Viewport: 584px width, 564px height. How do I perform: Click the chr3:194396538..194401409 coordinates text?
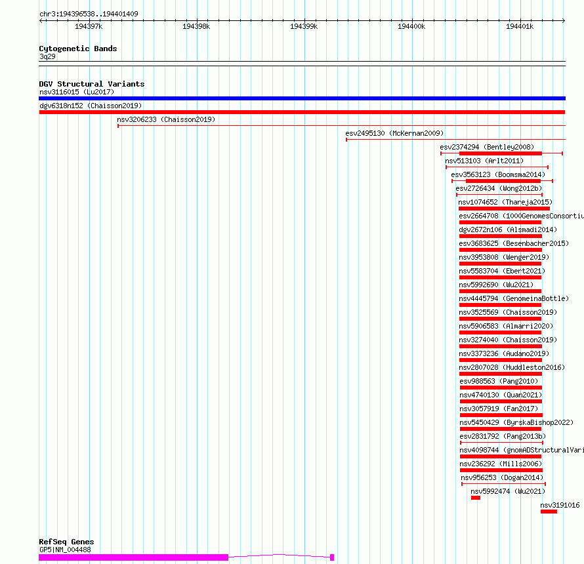89,14
